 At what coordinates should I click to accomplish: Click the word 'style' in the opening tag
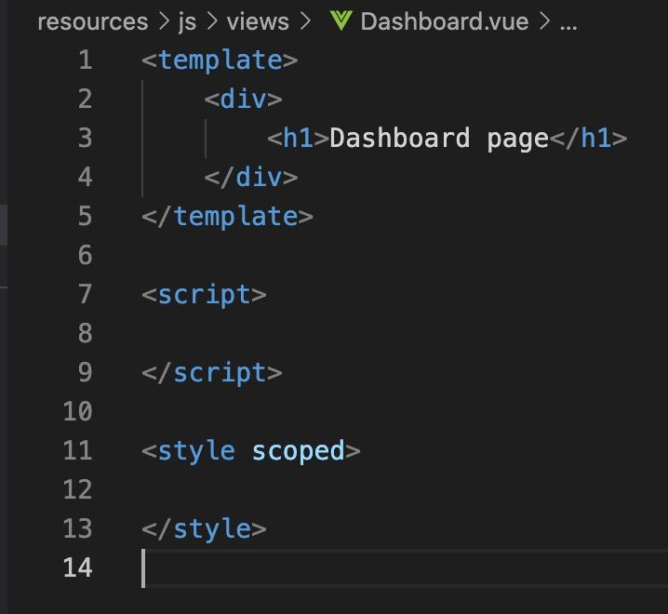196,451
